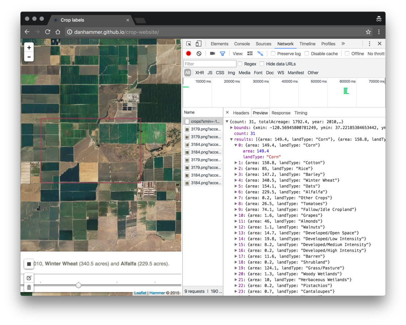The height and width of the screenshot is (325, 406).
Task: Capture screenshots with the camera icon
Action: [212, 53]
